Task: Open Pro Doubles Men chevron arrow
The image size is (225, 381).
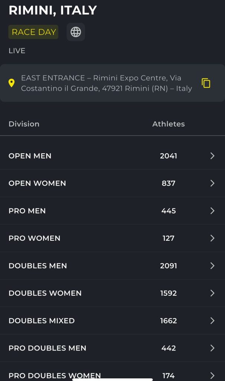Action: coord(212,348)
